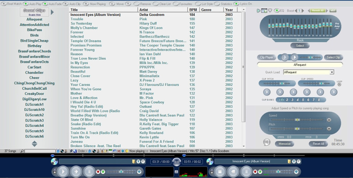
Task: Click playlist scrollbar down arrow
Action: pos(244,146)
